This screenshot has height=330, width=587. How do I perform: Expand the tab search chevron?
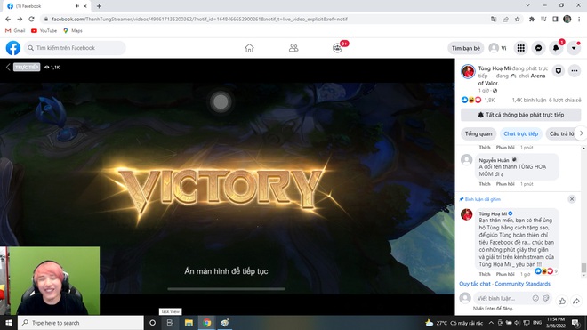[527, 5]
